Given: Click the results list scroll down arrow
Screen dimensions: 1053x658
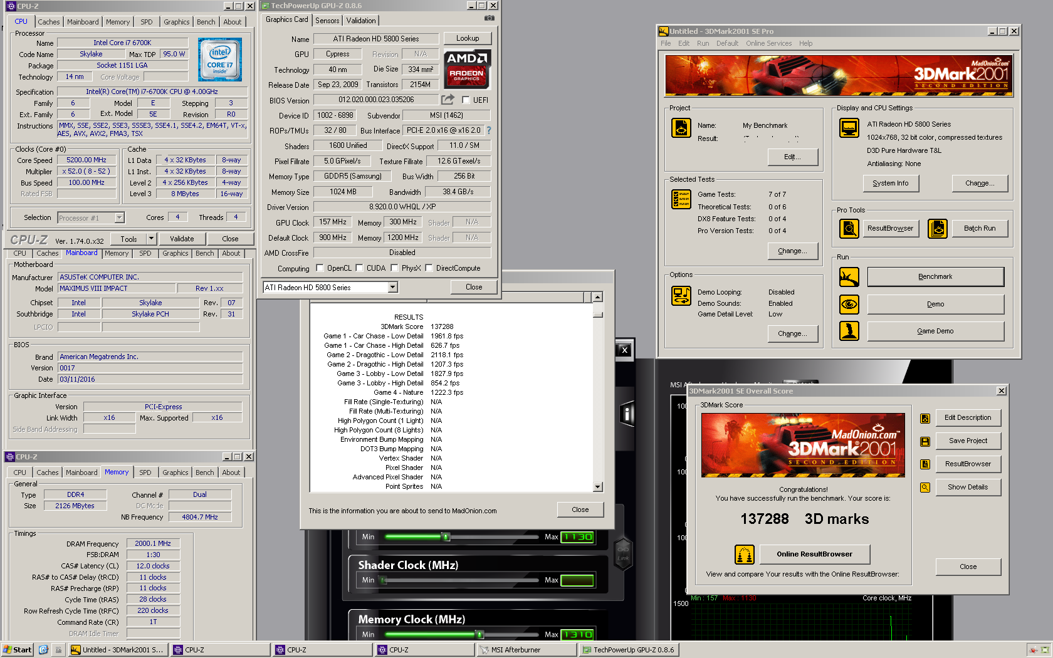Looking at the screenshot, I should [597, 487].
